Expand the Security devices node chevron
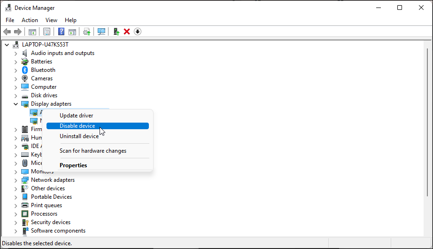The width and height of the screenshot is (433, 249). [x=16, y=223]
